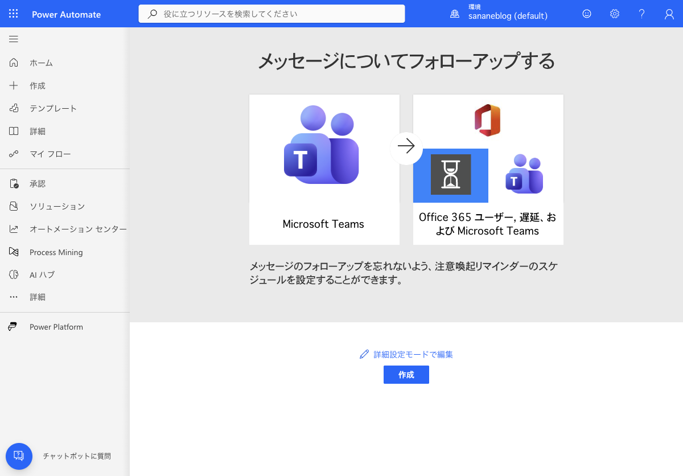683x476 pixels.
Task: Click the Process Mining icon
Action: pos(14,252)
